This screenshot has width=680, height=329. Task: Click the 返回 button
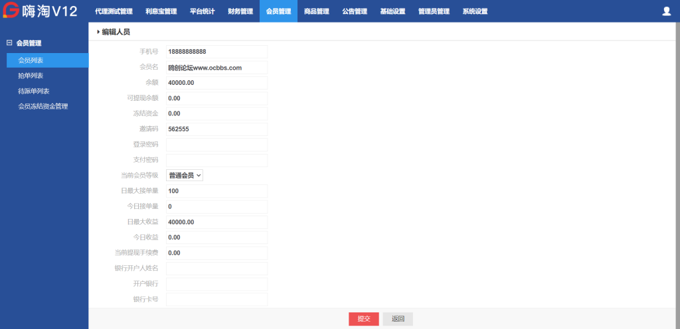point(398,318)
